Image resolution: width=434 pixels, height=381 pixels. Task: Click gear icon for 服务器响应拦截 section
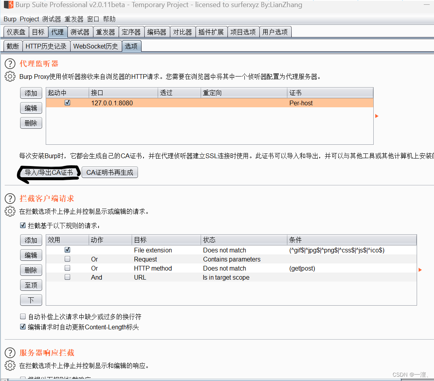(10, 366)
